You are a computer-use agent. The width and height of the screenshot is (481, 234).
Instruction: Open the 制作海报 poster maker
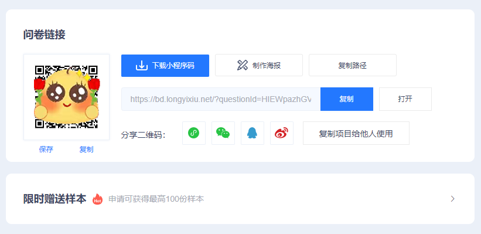[x=259, y=65]
